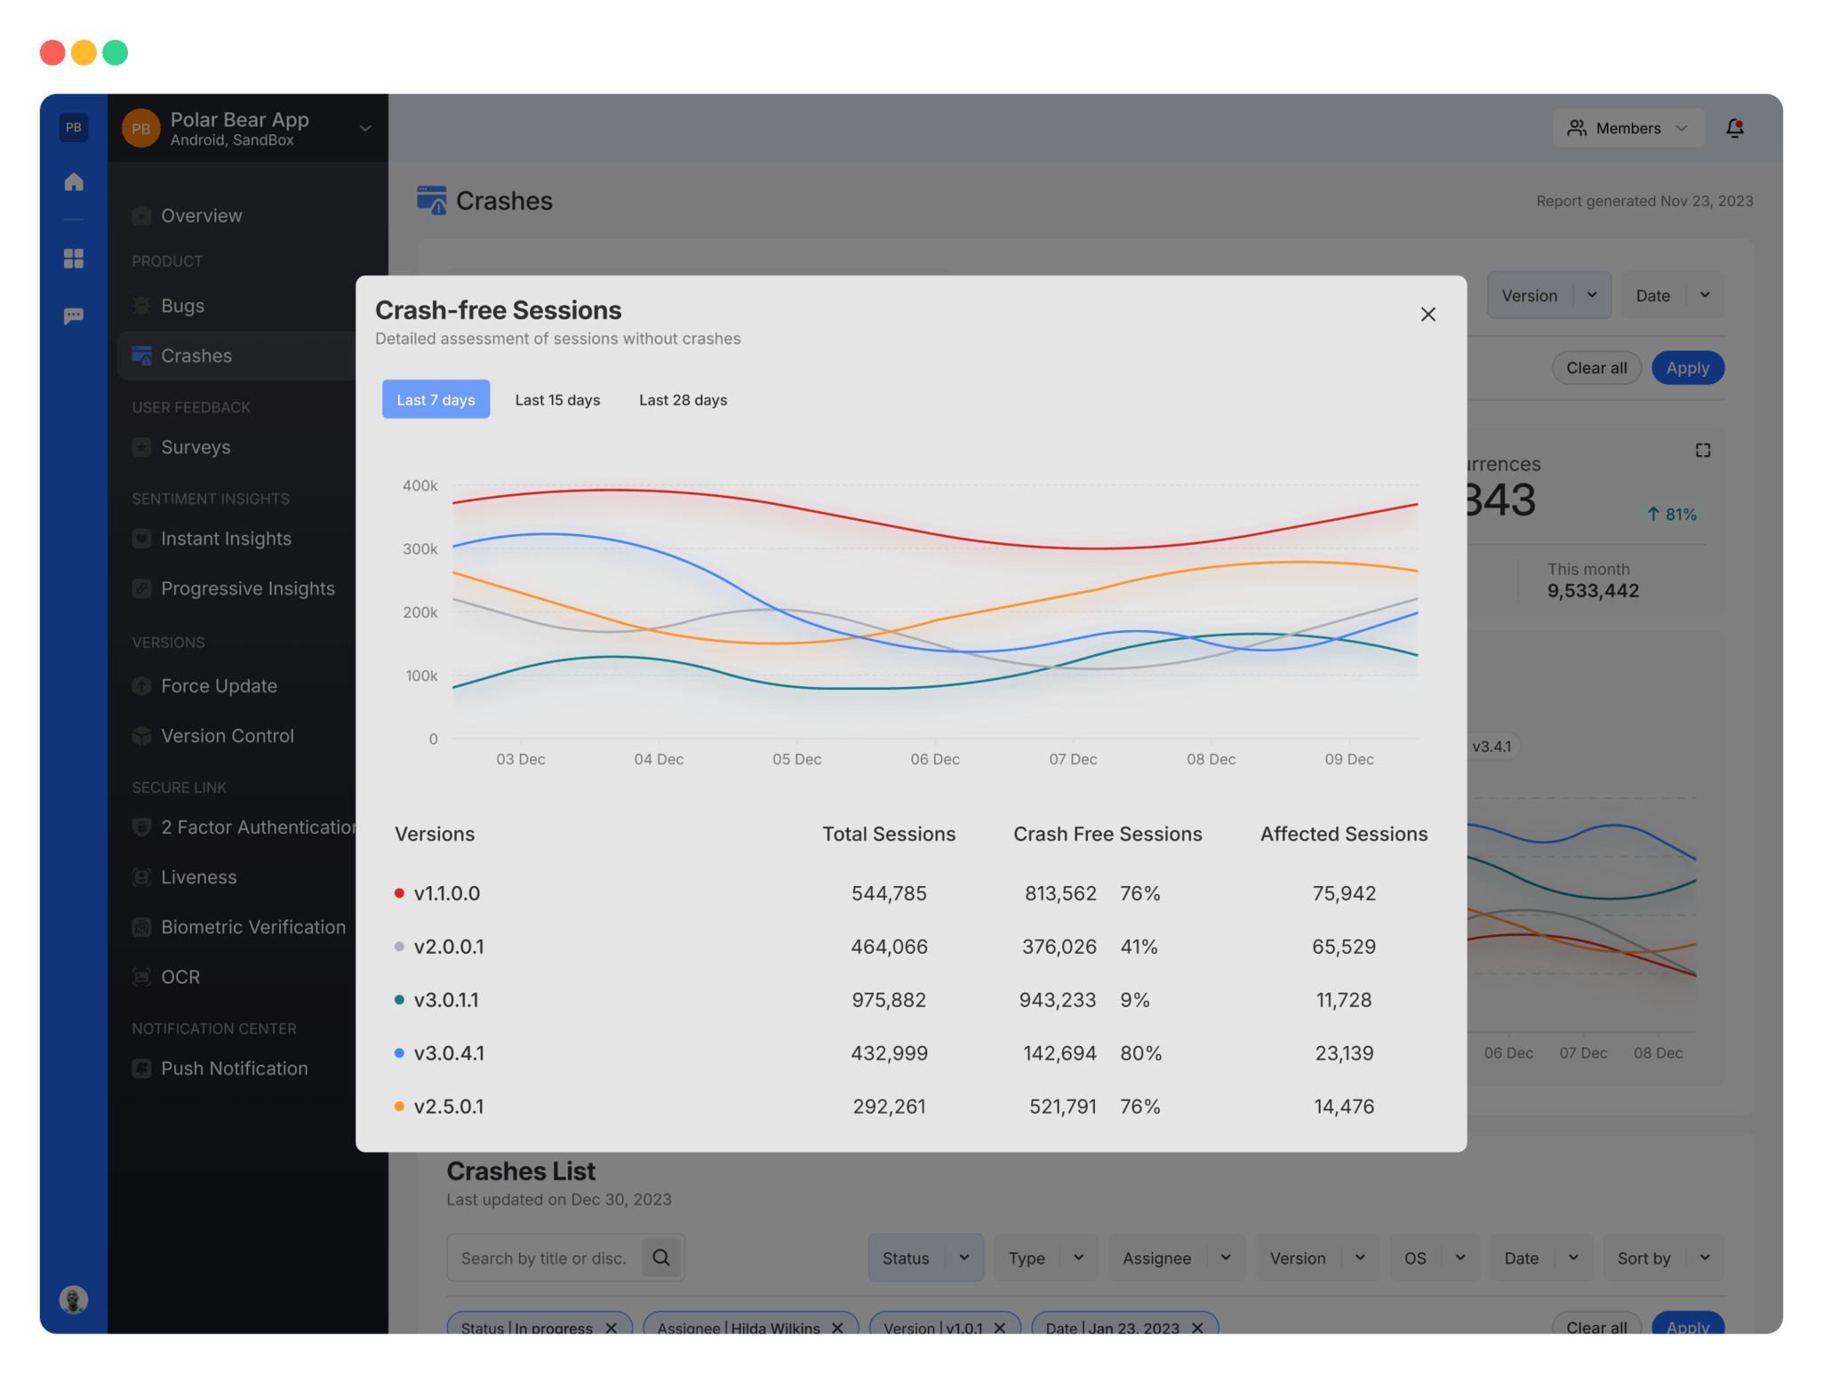This screenshot has width=1823, height=1374.
Task: Select the v1.1.0.0 version row label
Action: click(446, 892)
